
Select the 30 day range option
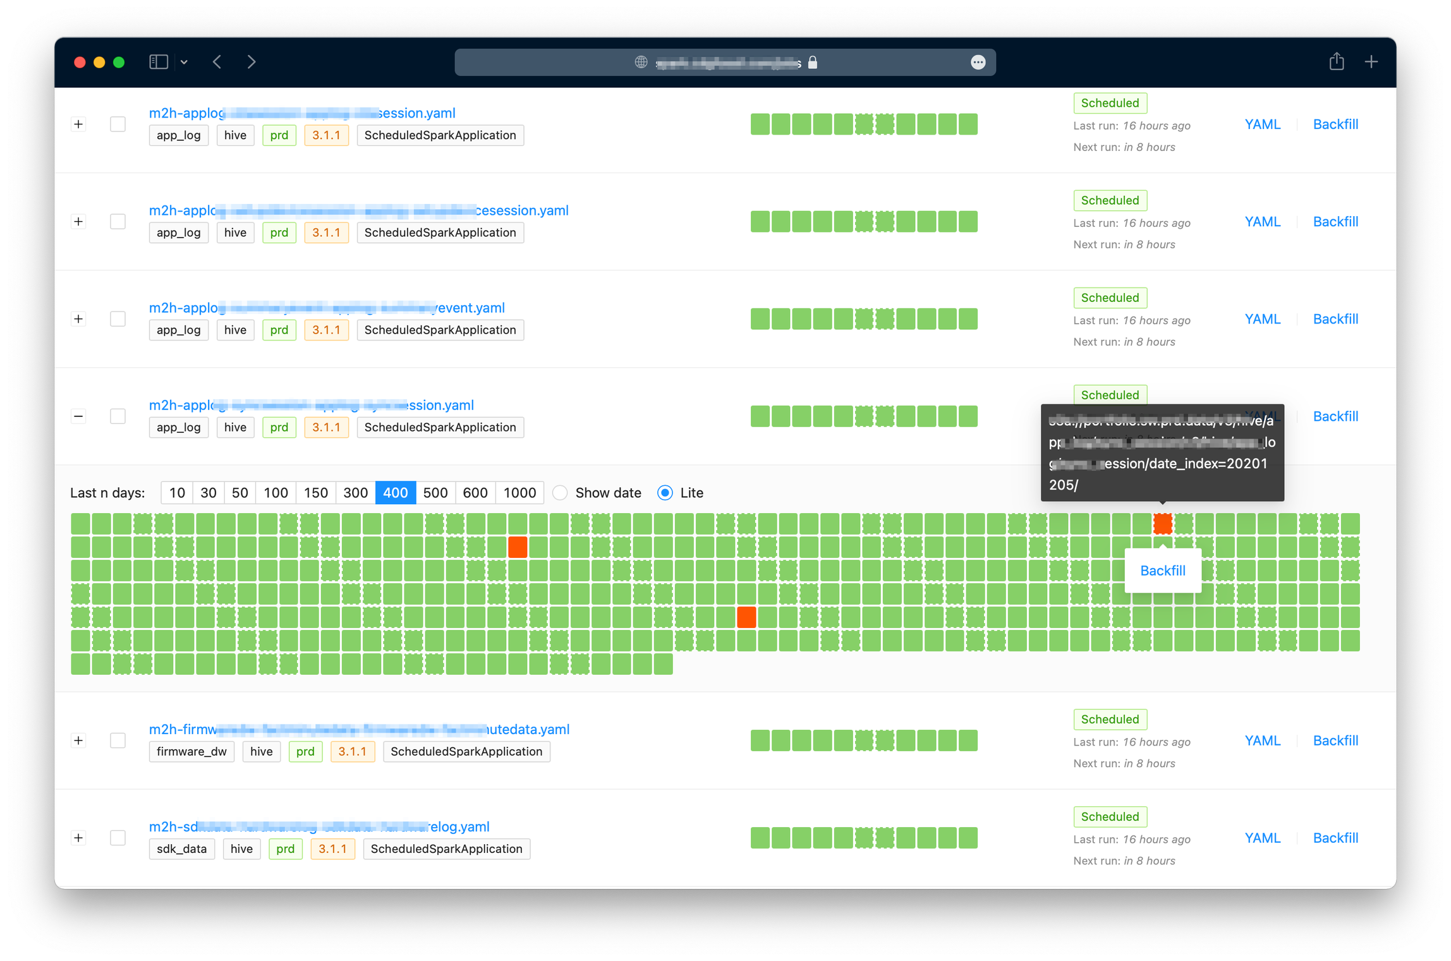click(x=209, y=492)
